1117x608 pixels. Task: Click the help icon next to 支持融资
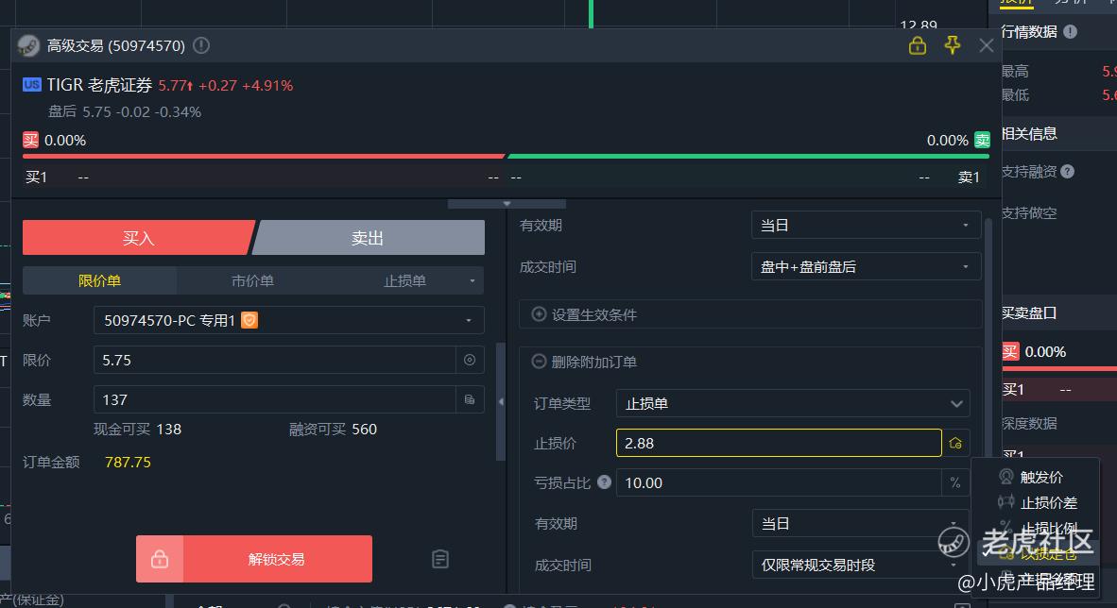[x=1067, y=171]
